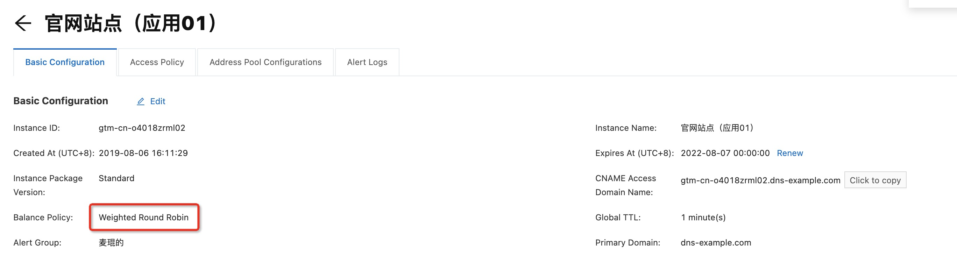Screen dimensions: 957x270
Task: View the Alert Logs tab
Action: (x=367, y=62)
